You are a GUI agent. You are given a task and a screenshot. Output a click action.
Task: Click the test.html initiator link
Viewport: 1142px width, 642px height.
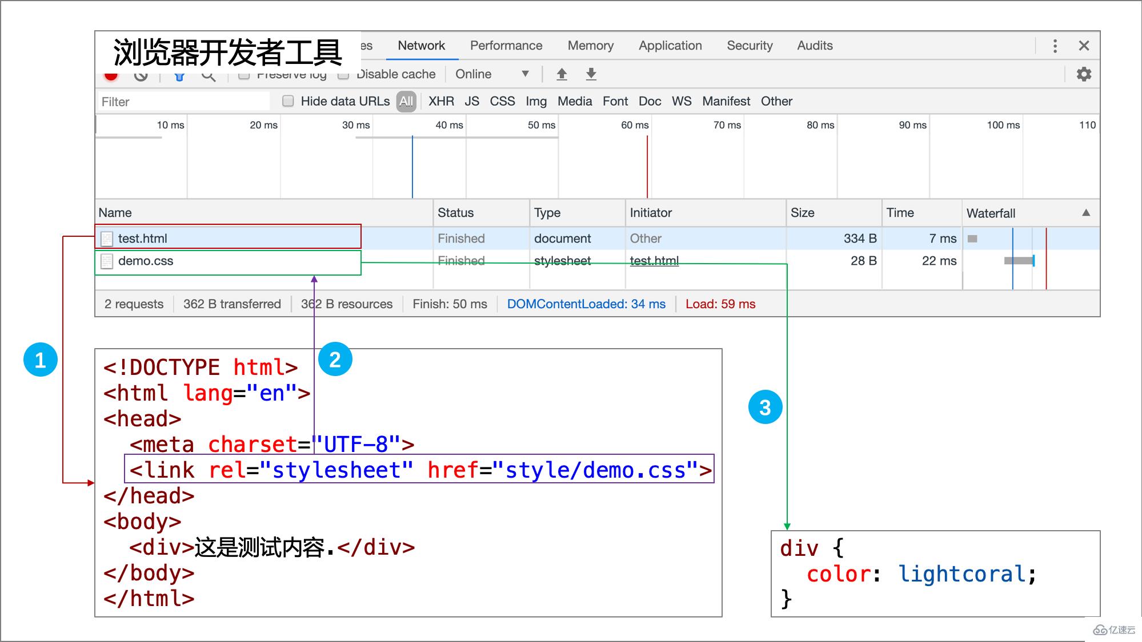click(x=654, y=261)
